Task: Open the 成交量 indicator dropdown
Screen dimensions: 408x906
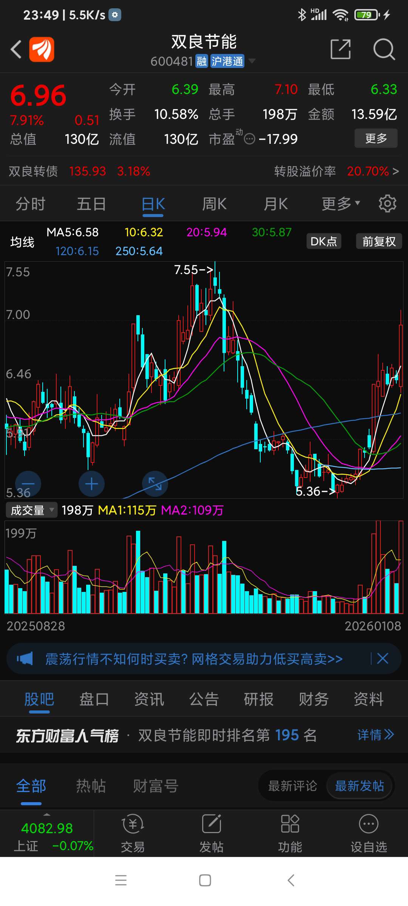Action: tap(32, 510)
